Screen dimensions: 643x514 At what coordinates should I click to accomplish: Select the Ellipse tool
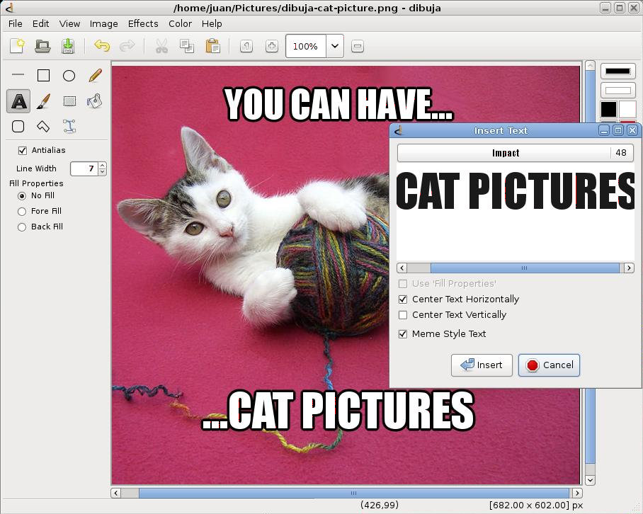coord(69,76)
